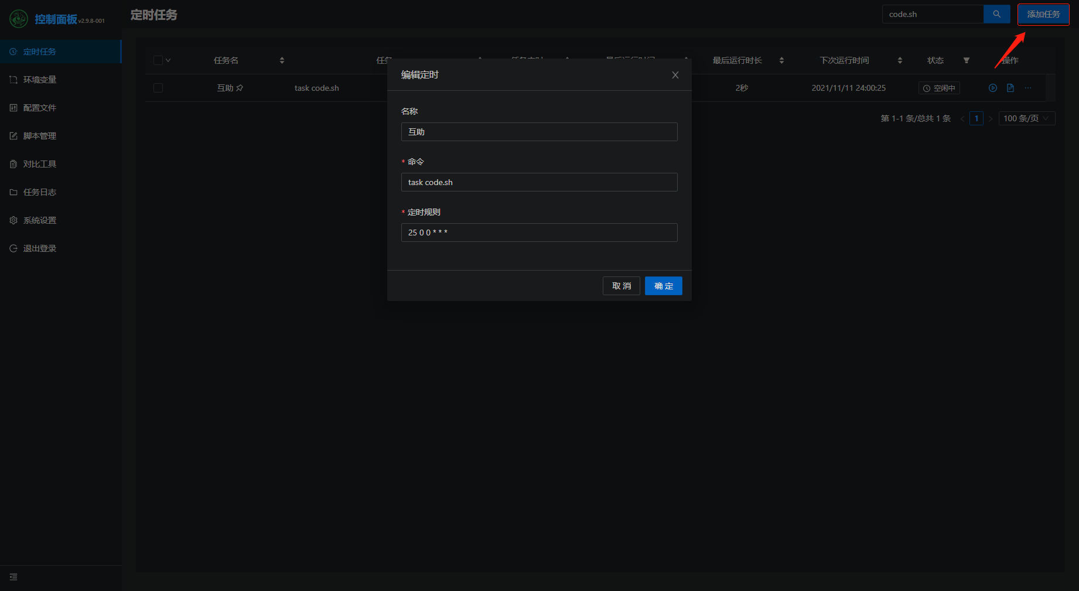Filter the 状态 column with funnel icon
This screenshot has width=1079, height=591.
(967, 60)
